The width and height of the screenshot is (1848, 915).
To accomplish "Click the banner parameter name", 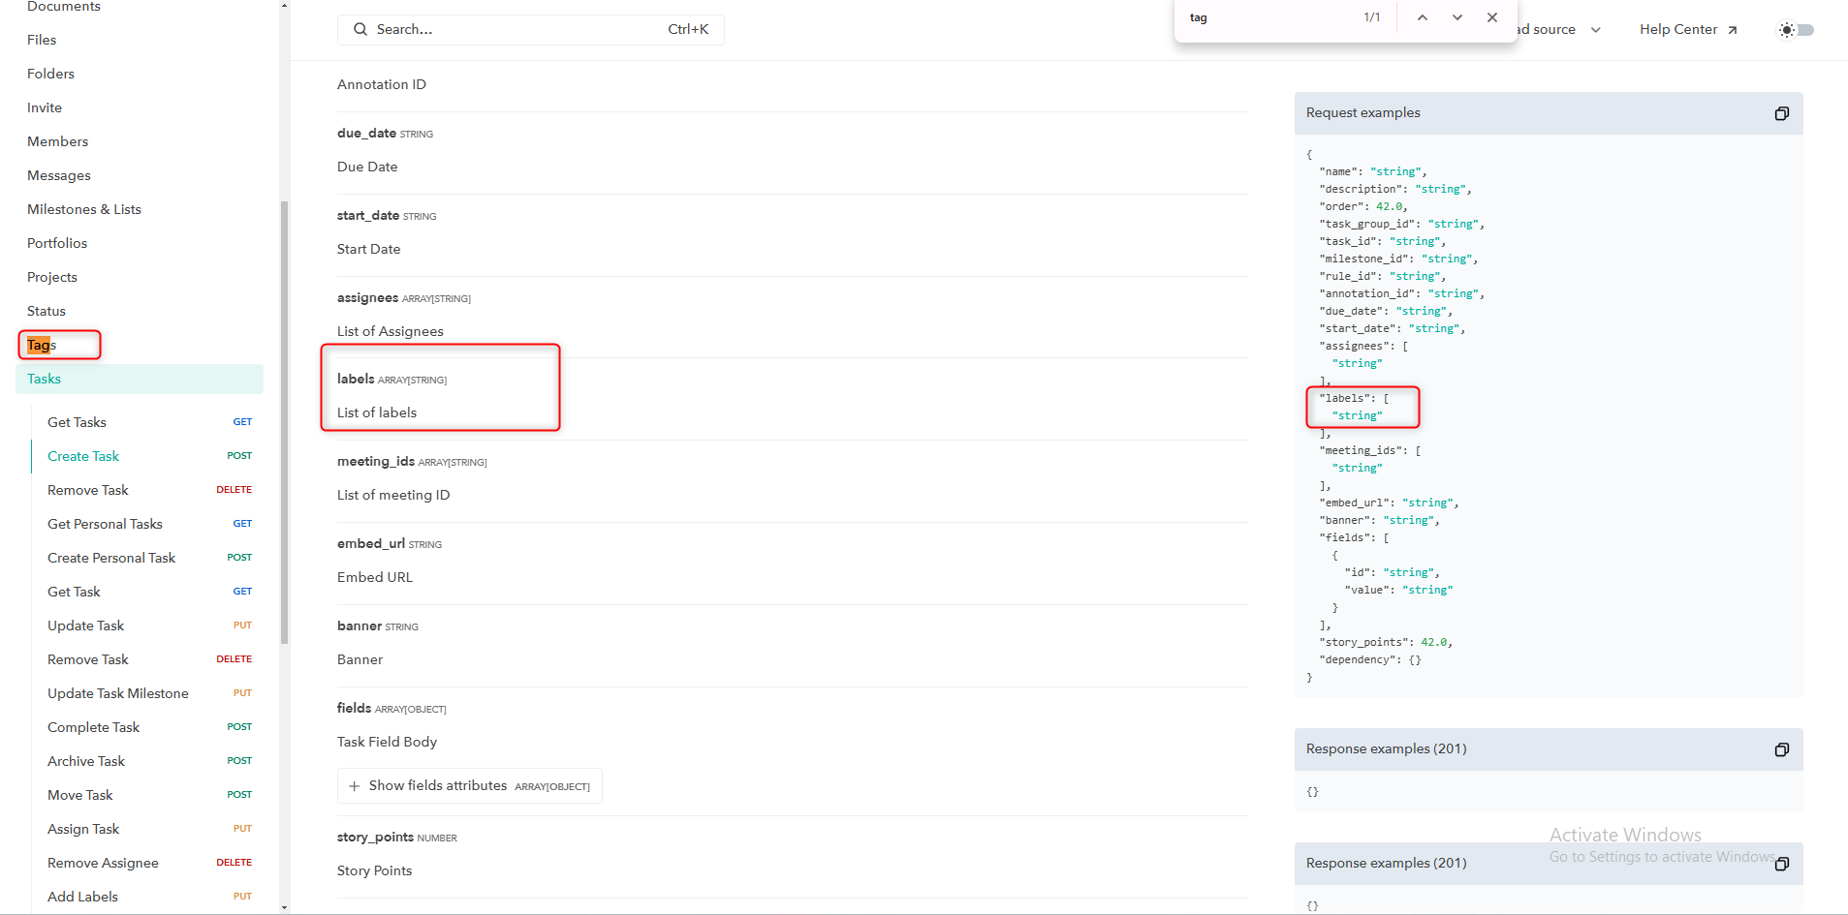I will (360, 625).
